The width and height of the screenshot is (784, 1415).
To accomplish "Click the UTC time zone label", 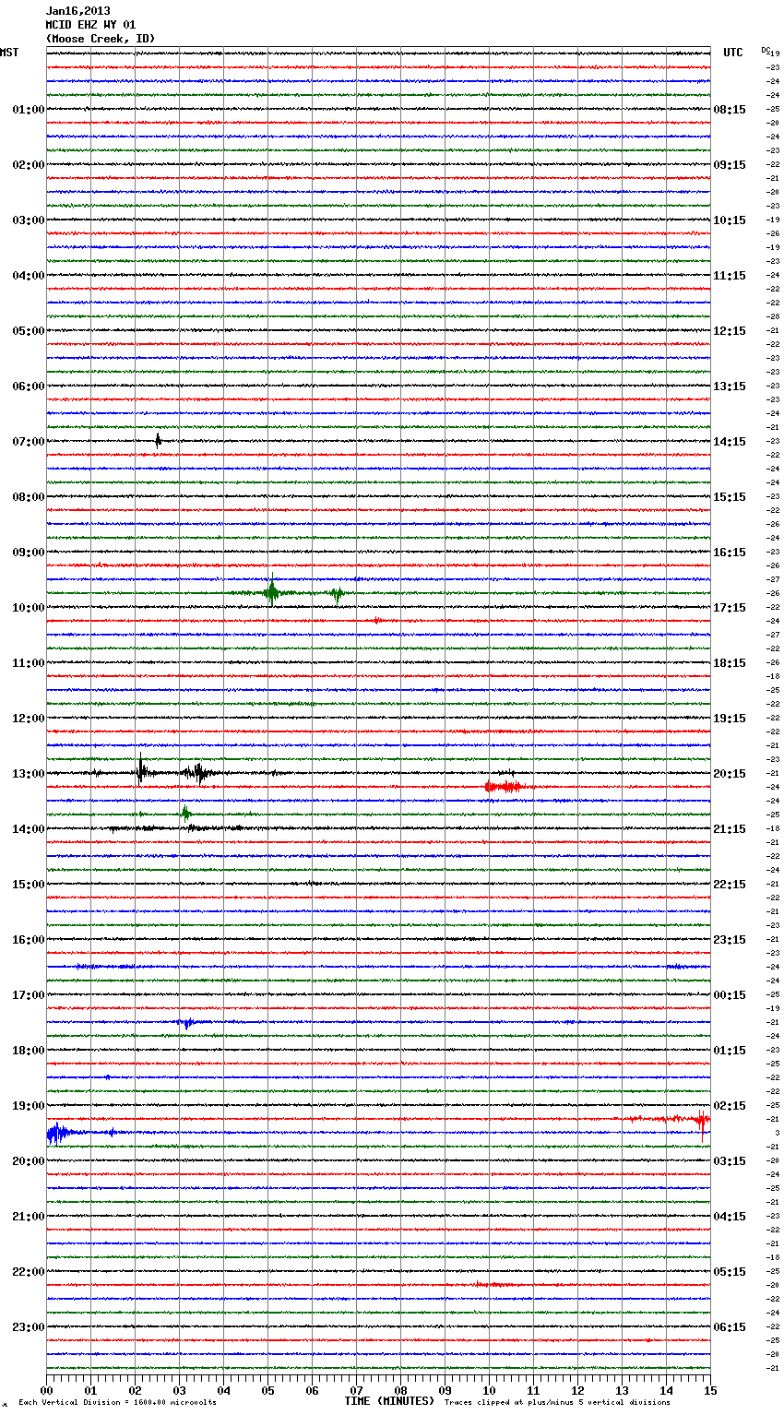I will coord(733,53).
